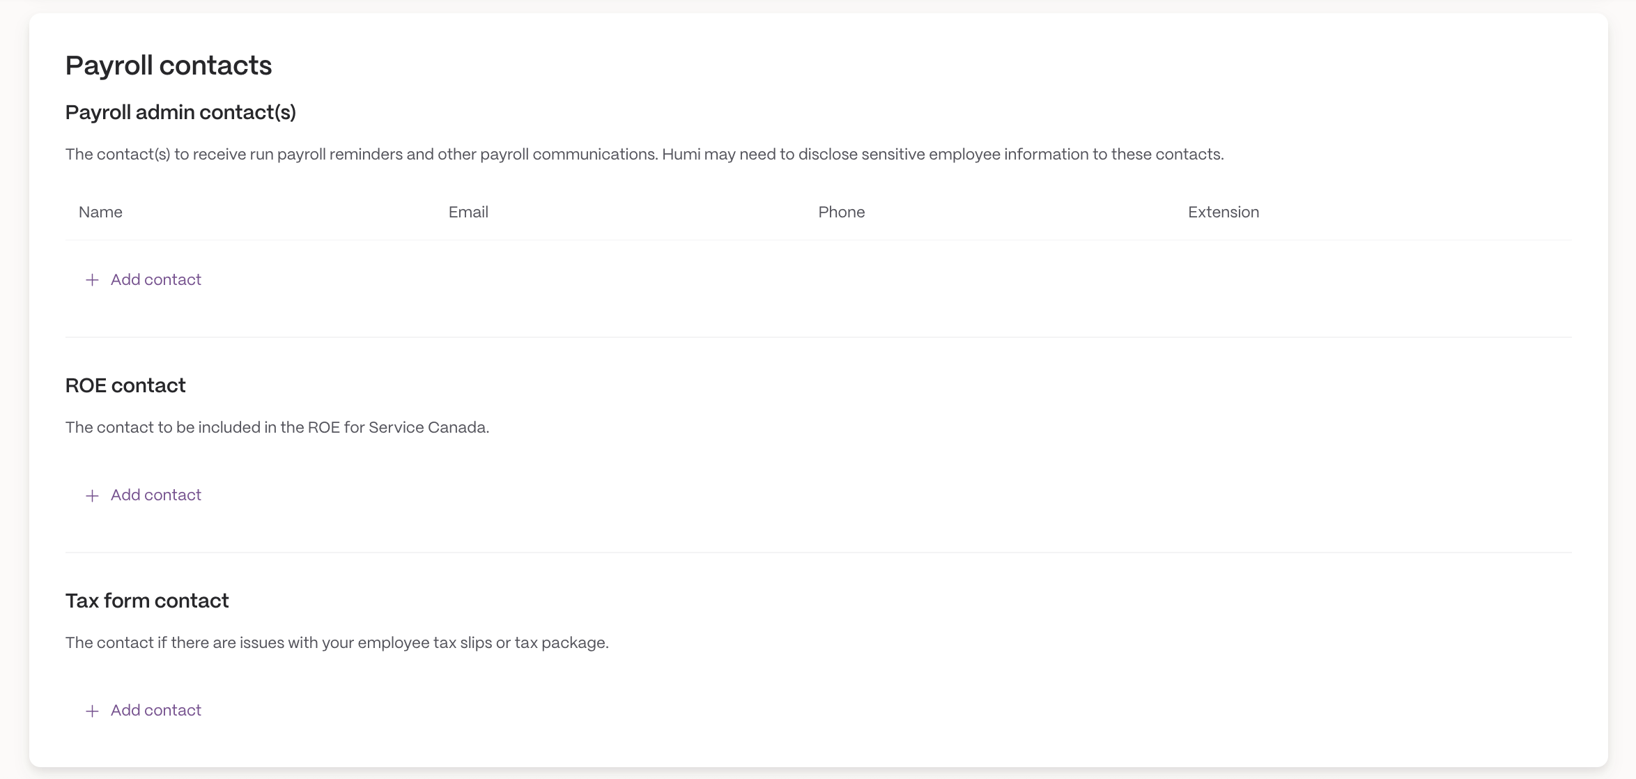Click plus icon in ROE contact section

(92, 495)
